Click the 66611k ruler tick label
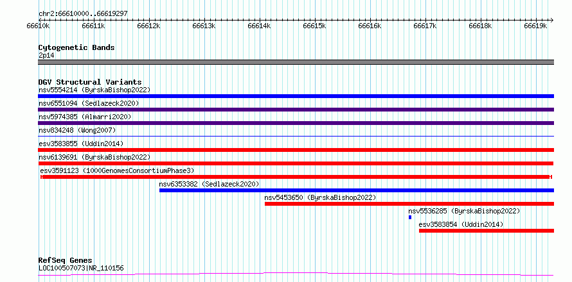The height and width of the screenshot is (282, 572). (94, 26)
